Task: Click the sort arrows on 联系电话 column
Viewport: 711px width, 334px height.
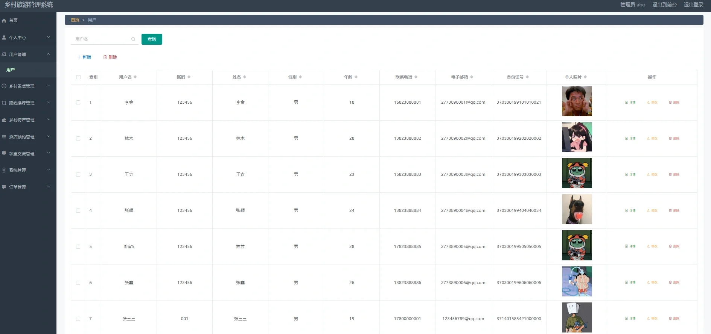Action: coord(416,77)
